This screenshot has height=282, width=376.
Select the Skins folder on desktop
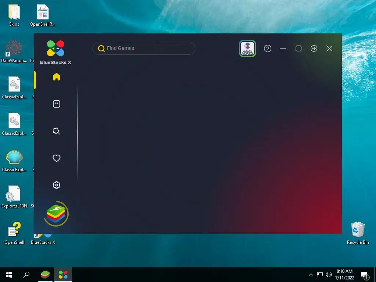(14, 15)
